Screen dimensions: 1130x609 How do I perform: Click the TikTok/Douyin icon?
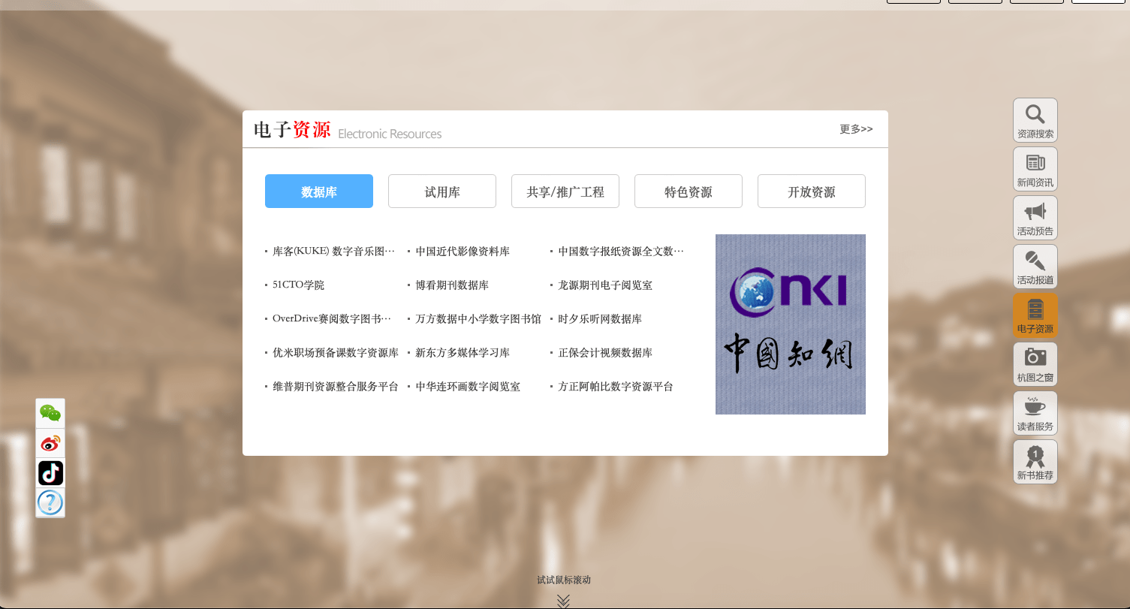tap(50, 473)
